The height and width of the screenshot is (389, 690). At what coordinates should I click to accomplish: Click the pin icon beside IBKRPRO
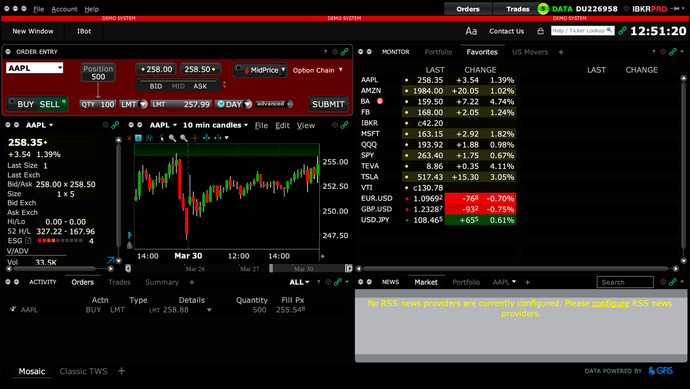pyautogui.click(x=675, y=9)
